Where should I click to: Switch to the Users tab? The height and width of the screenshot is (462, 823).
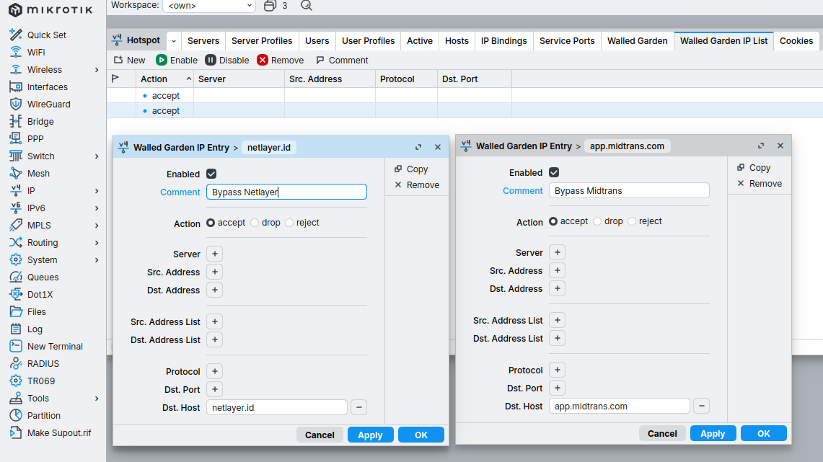tap(317, 41)
